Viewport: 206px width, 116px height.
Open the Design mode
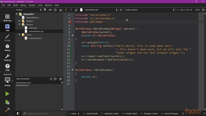point(7,38)
